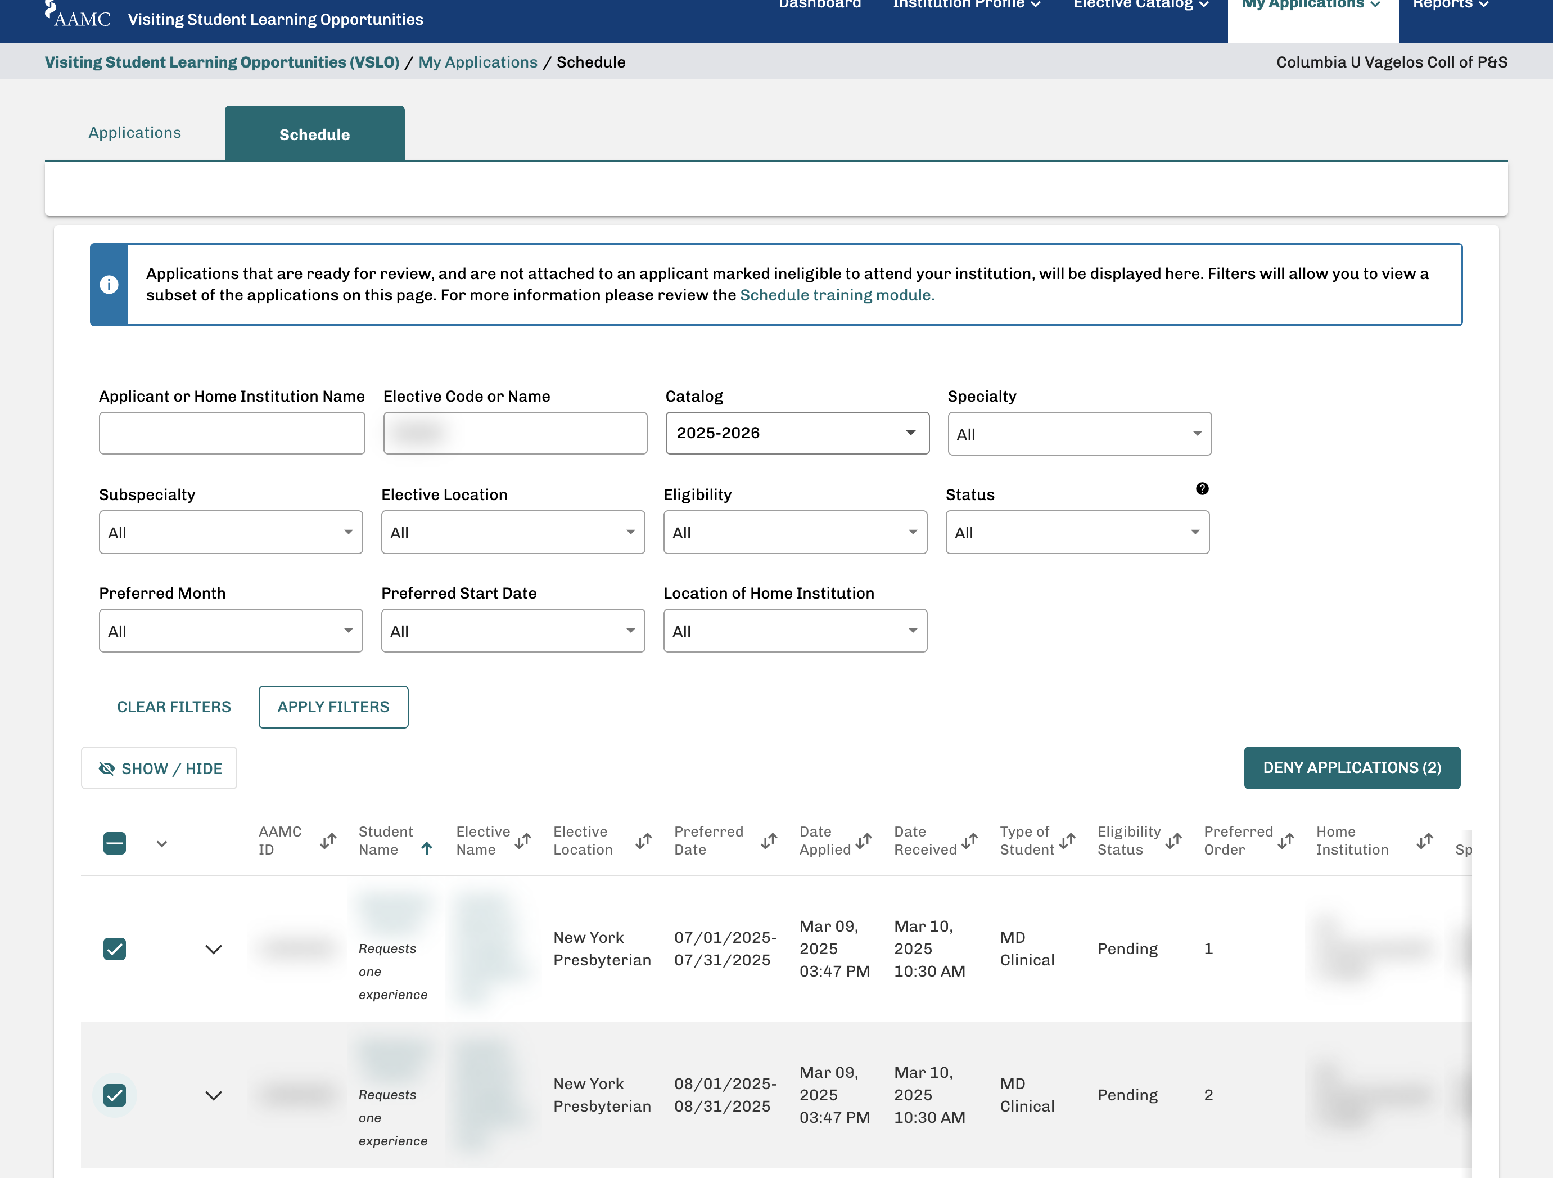
Task: Open Location of Home Institution dropdown
Action: coord(794,630)
